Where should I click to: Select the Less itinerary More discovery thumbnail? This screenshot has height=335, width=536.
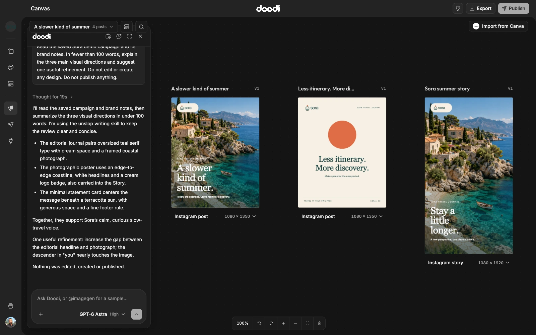point(342,152)
